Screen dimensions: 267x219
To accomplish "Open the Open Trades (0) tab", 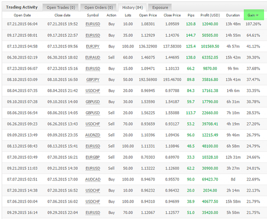I will 61,8.
